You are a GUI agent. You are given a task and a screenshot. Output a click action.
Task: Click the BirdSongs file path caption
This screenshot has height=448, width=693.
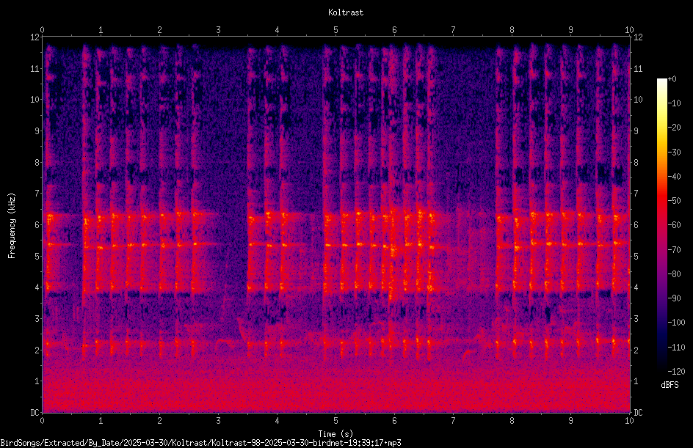(200, 443)
